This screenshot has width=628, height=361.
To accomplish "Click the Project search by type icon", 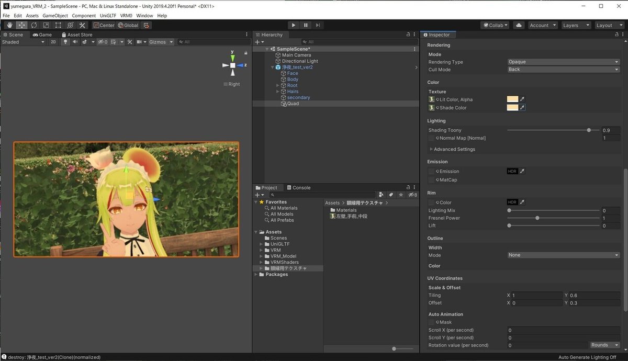I will [x=382, y=195].
